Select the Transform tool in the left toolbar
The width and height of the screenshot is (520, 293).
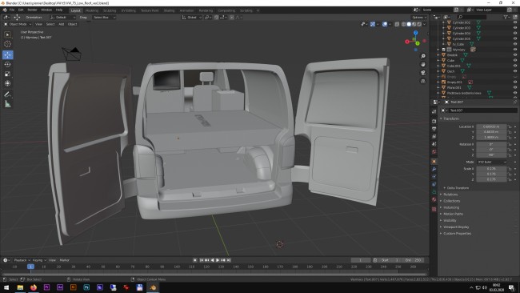(x=8, y=83)
